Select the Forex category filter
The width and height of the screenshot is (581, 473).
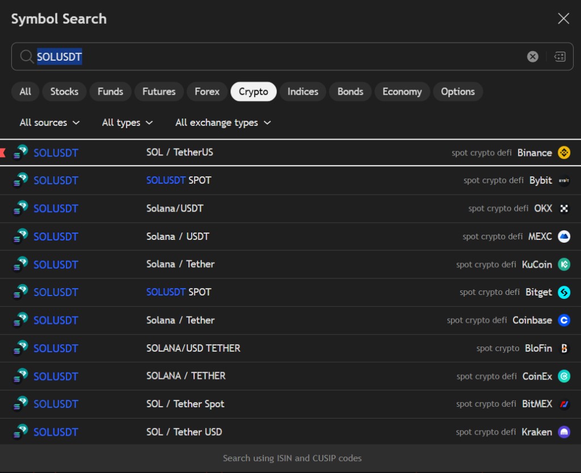tap(207, 91)
